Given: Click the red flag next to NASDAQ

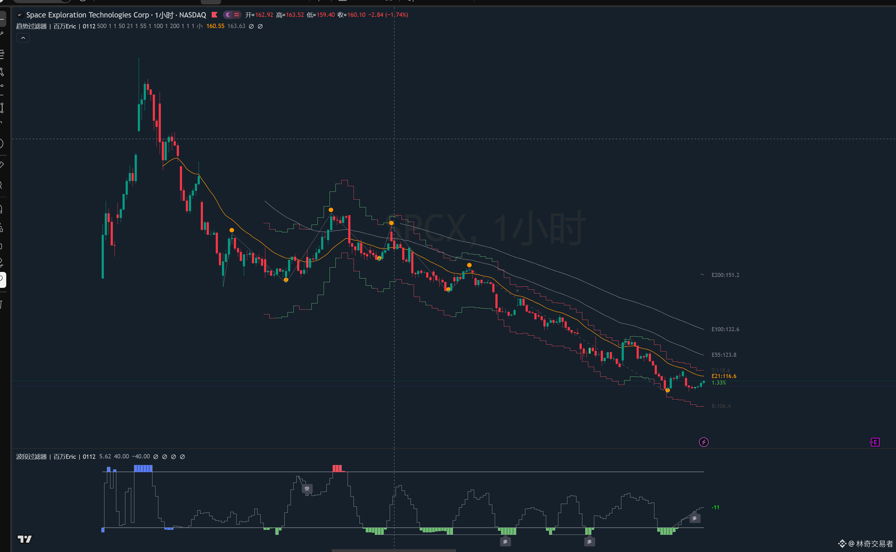Looking at the screenshot, I should coord(214,15).
